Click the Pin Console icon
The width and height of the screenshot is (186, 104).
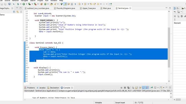coord(152,88)
